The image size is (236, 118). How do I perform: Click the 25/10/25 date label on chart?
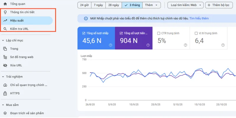[x=222, y=105]
